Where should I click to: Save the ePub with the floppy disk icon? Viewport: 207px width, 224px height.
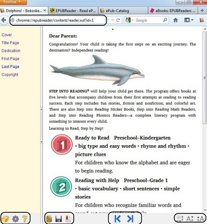[59, 219]
